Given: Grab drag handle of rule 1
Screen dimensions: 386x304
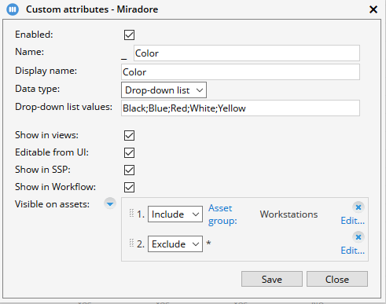Looking at the screenshot, I should pyautogui.click(x=131, y=213).
